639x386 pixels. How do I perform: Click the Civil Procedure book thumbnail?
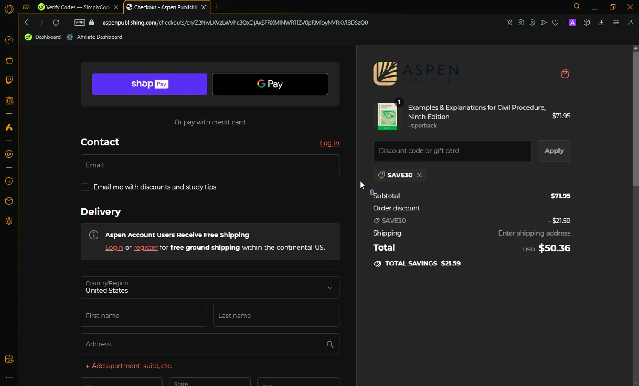click(x=387, y=116)
